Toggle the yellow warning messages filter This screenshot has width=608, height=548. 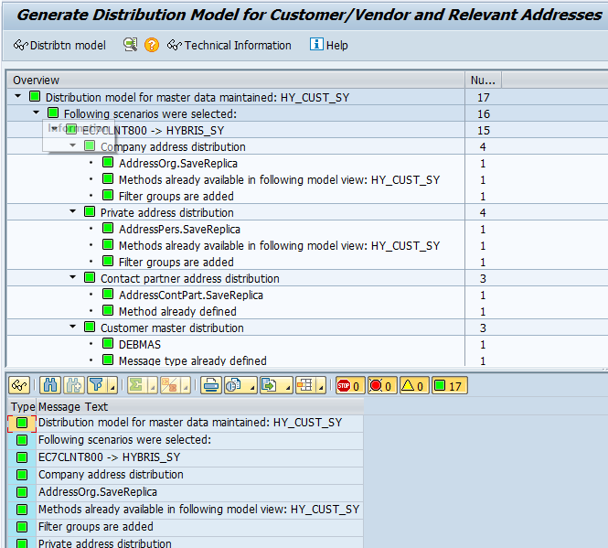click(x=412, y=386)
